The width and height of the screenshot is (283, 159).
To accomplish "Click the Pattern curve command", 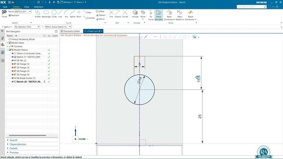I will point(101,15).
